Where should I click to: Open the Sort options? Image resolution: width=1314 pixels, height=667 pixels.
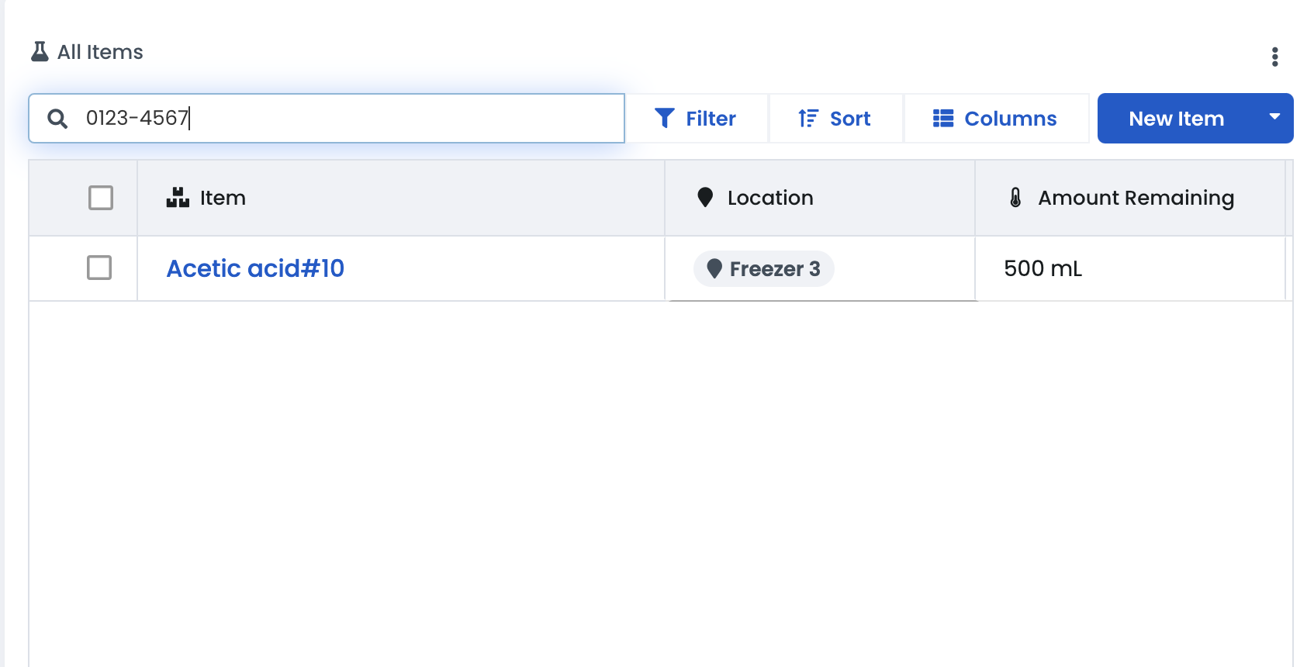click(x=835, y=119)
